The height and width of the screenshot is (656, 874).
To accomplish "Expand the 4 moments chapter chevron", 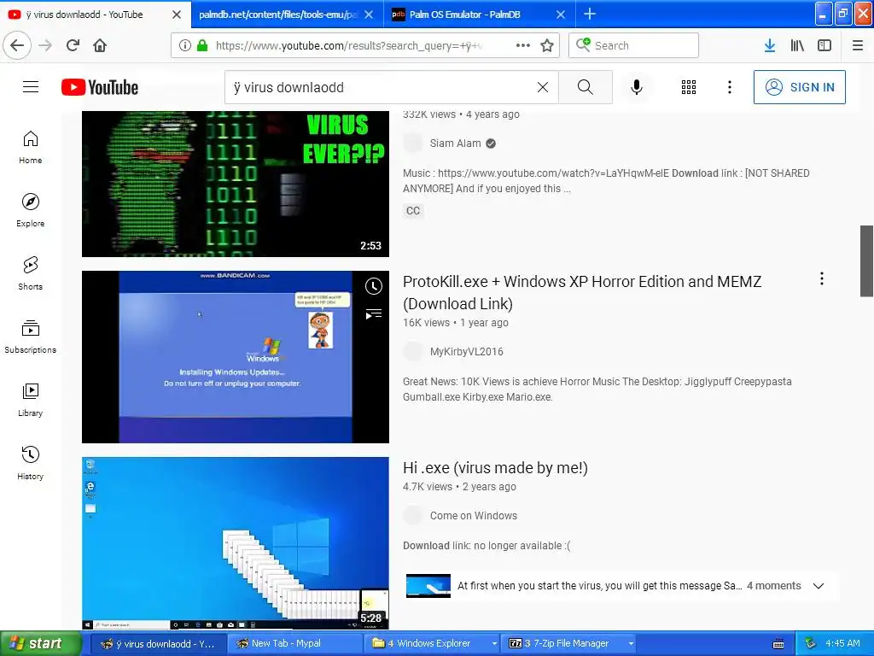I will coord(819,586).
